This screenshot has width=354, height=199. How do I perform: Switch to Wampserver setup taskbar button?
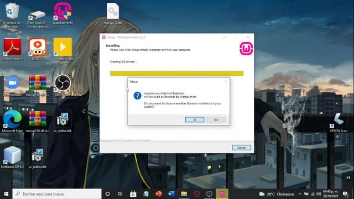pyautogui.click(x=222, y=194)
